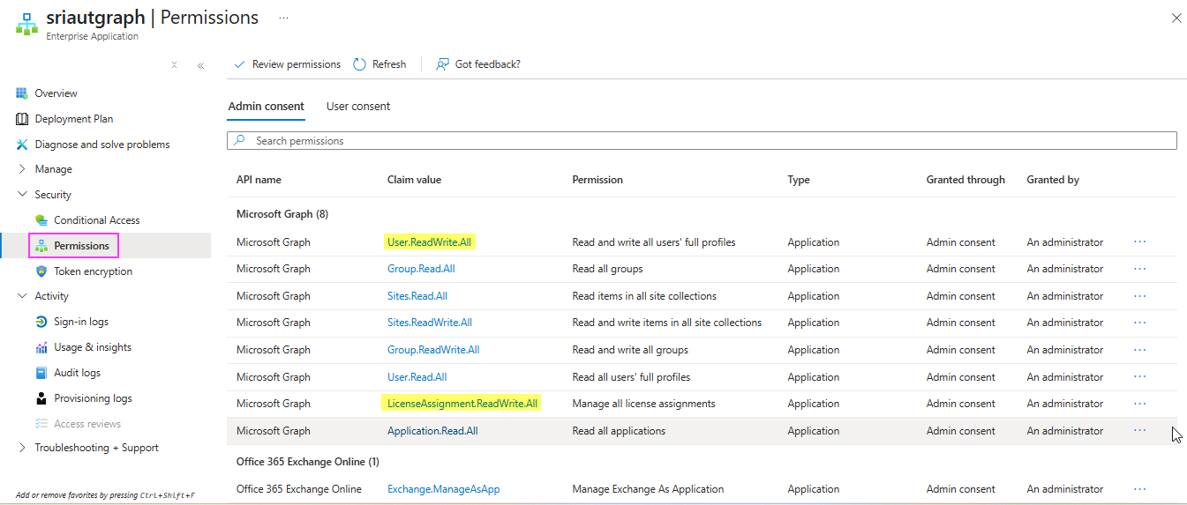Expand the Troubleshooting + Support chevron
1187x505 pixels.
(x=22, y=448)
